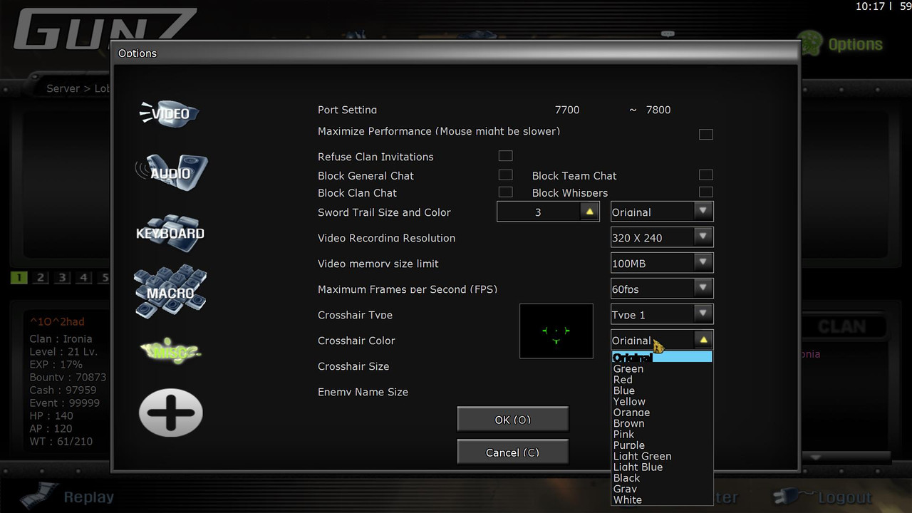Open Video Recording Resolution dropdown
The width and height of the screenshot is (912, 513).
tap(662, 237)
